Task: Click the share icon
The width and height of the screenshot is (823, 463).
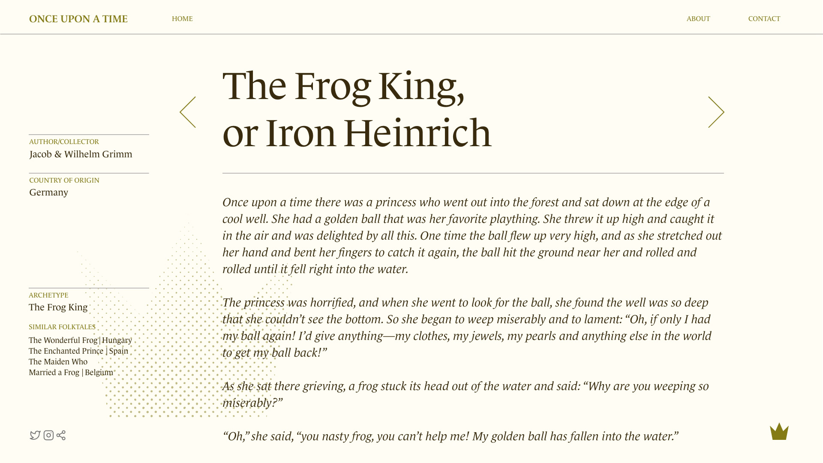Action: pyautogui.click(x=61, y=435)
